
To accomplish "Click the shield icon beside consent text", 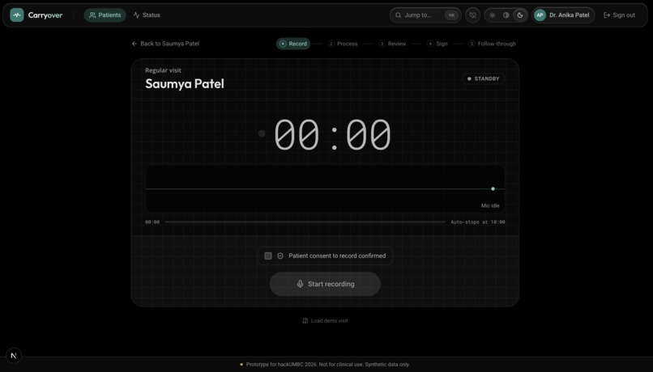I will coord(280,256).
